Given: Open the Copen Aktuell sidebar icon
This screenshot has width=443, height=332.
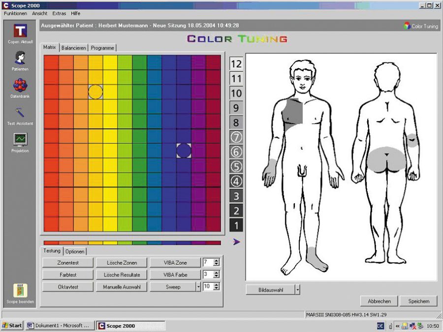Looking at the screenshot, I should click(20, 31).
